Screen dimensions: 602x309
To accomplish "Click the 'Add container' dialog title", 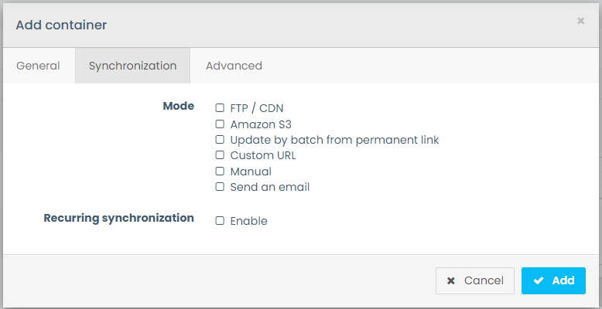I will pos(61,25).
